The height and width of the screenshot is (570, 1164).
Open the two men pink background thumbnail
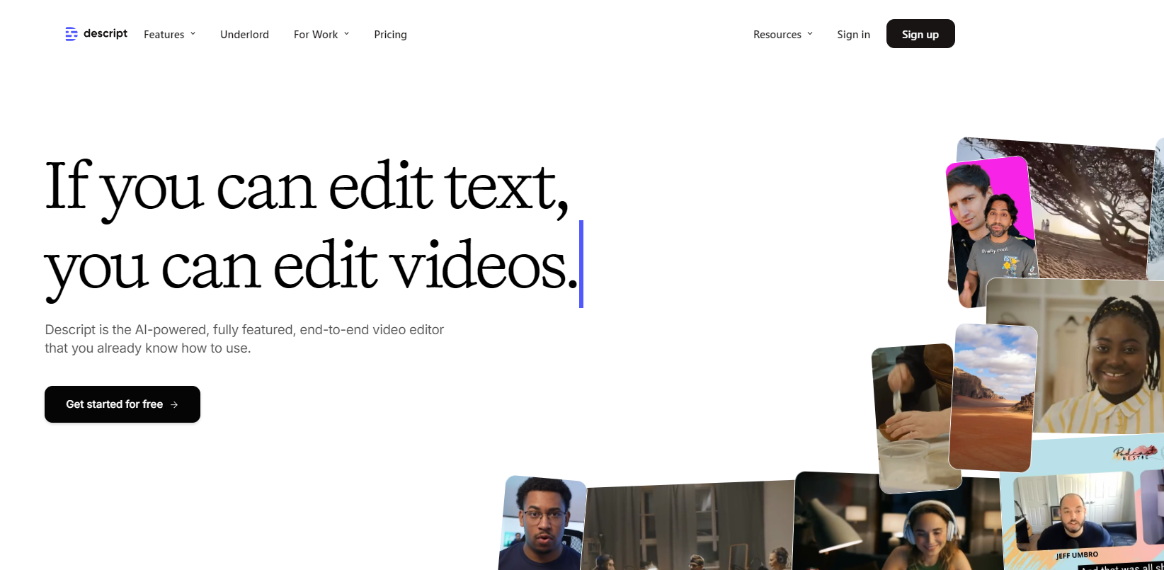[991, 230]
